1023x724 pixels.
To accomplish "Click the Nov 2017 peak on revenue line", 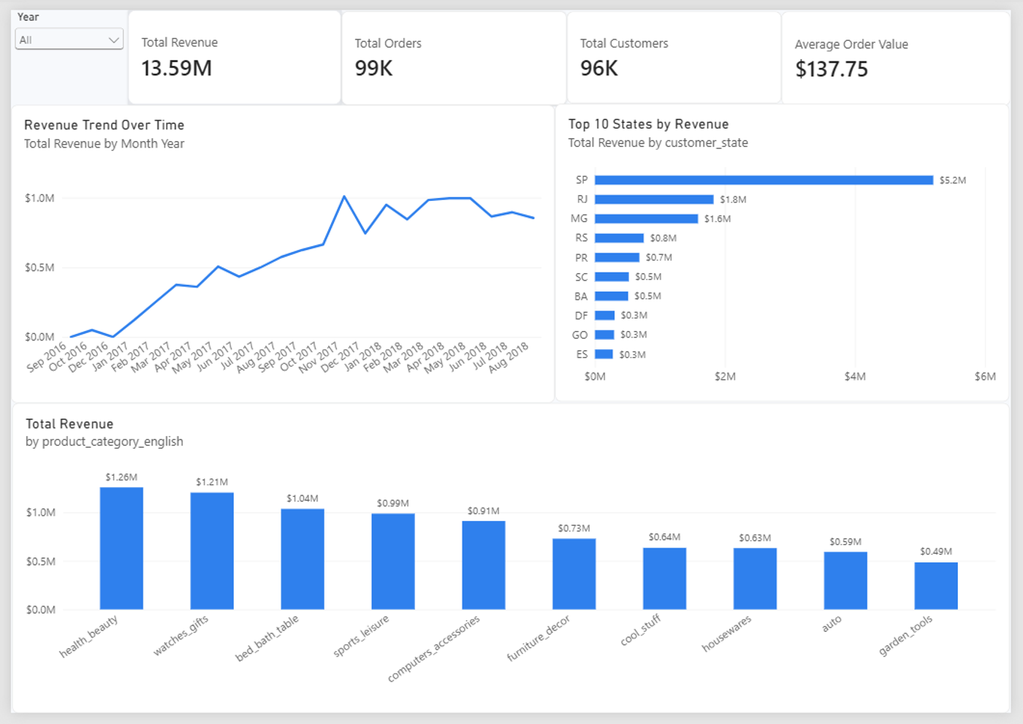I will [344, 197].
